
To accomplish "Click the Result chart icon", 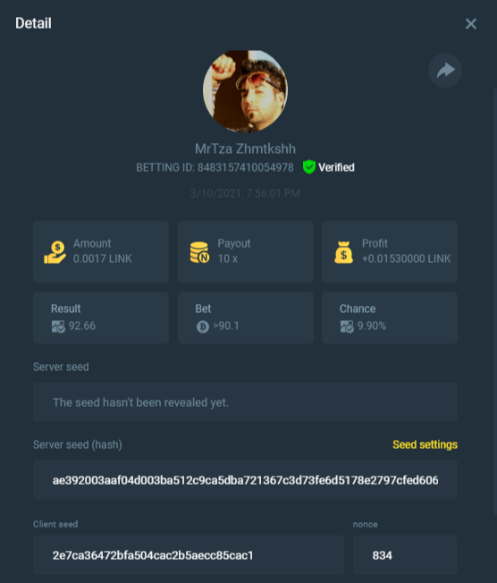I will pos(58,326).
